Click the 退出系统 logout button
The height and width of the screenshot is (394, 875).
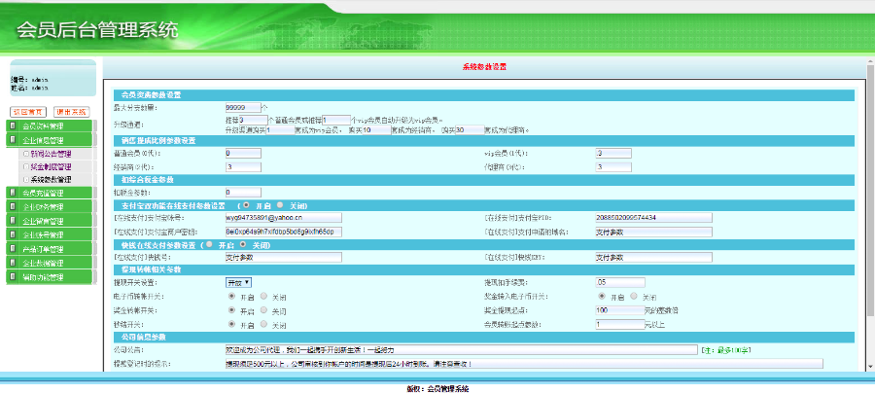[71, 112]
